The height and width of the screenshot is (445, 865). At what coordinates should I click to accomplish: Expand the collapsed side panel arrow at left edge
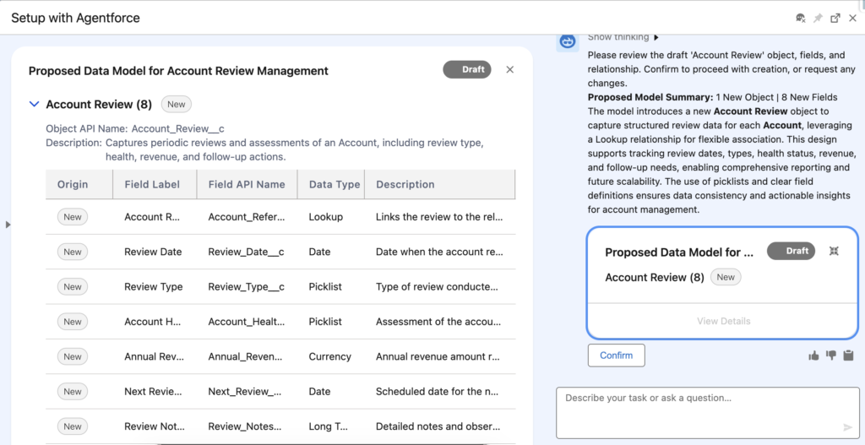(x=7, y=225)
